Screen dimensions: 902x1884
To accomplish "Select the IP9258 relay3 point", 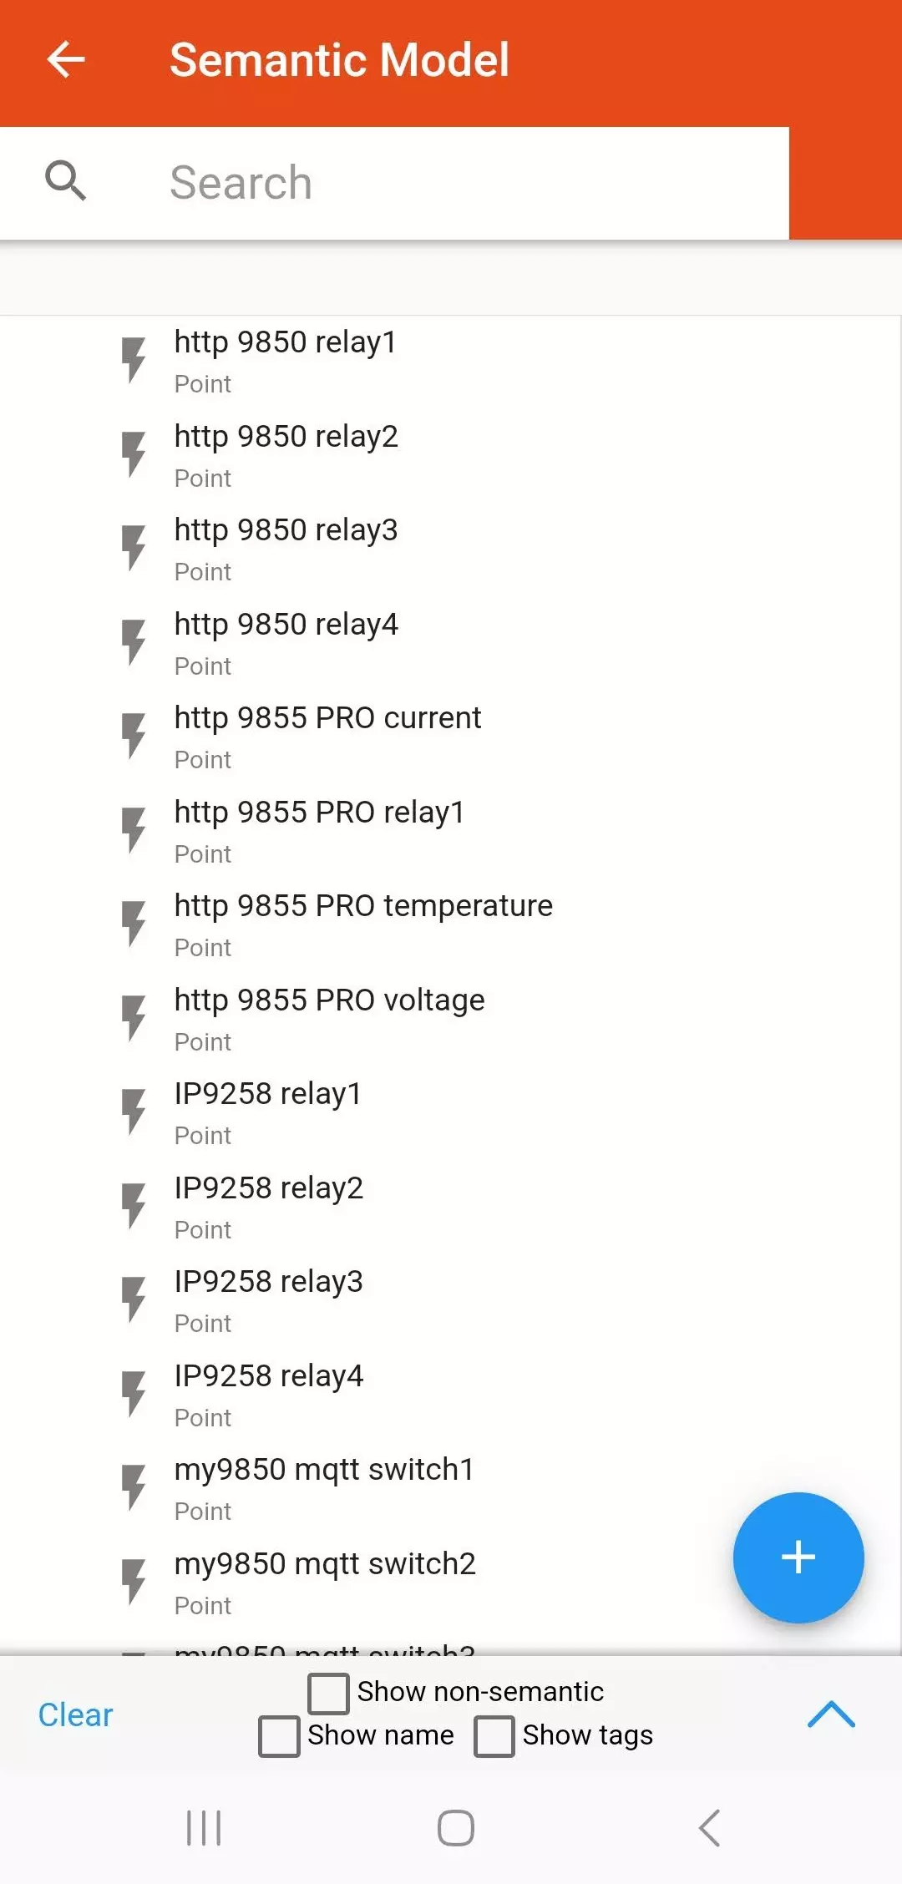I will [269, 1299].
